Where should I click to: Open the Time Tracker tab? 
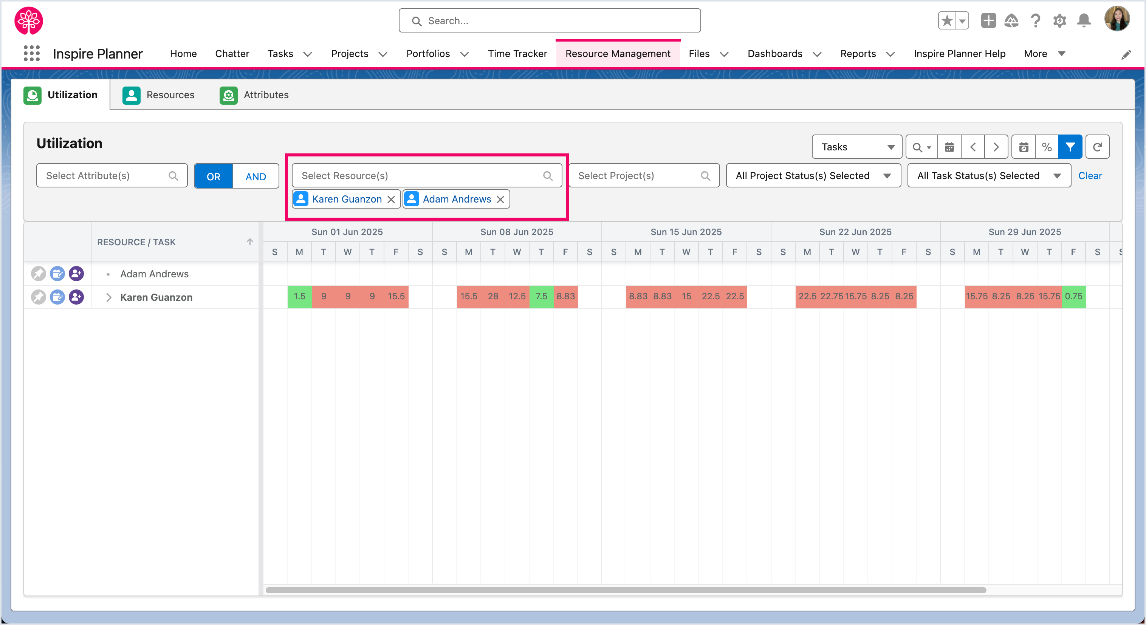pyautogui.click(x=517, y=53)
